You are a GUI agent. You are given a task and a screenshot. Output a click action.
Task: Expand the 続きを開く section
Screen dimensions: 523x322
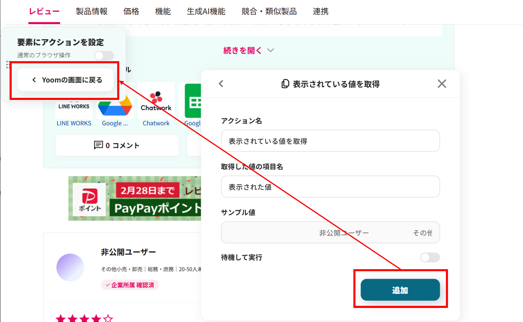click(x=243, y=50)
